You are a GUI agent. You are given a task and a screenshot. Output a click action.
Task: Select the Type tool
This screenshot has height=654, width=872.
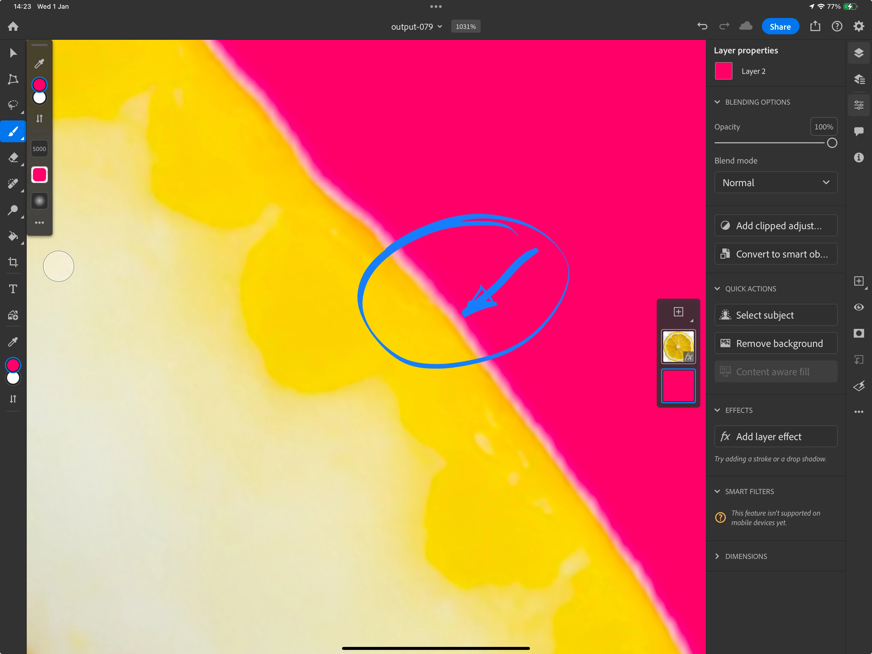(x=13, y=289)
